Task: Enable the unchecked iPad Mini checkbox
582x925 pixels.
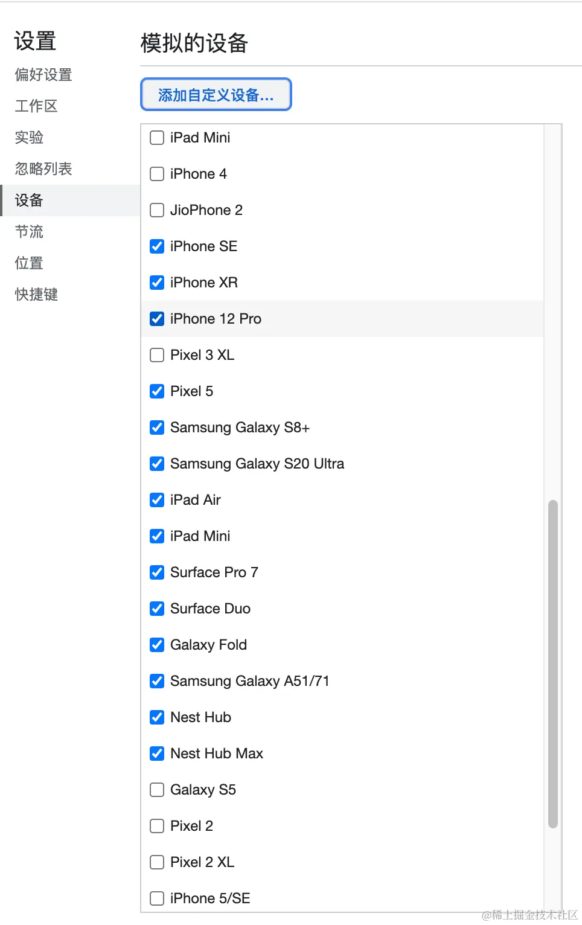Action: pyautogui.click(x=157, y=138)
